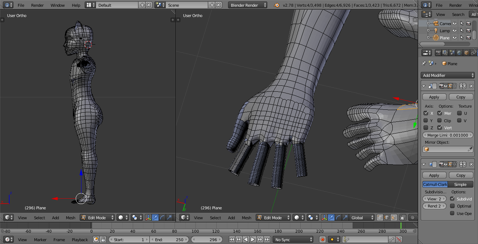Click the lock time to other windows icon

pos(103,240)
